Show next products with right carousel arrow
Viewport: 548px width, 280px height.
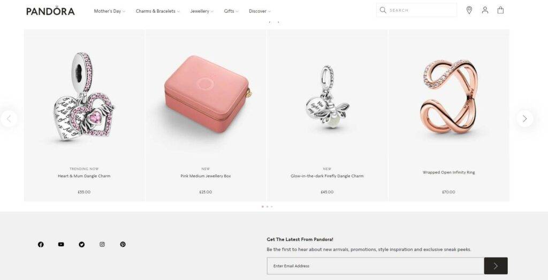[524, 119]
